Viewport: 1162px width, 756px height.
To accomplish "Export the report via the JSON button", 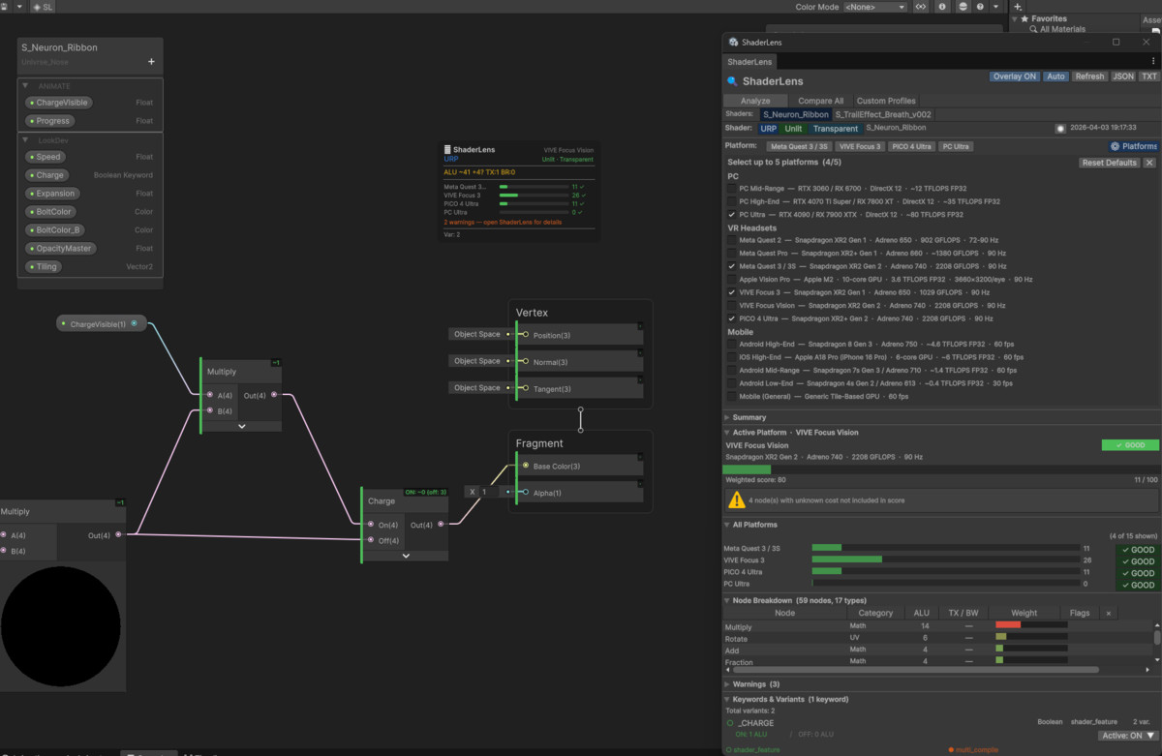I will coord(1122,76).
